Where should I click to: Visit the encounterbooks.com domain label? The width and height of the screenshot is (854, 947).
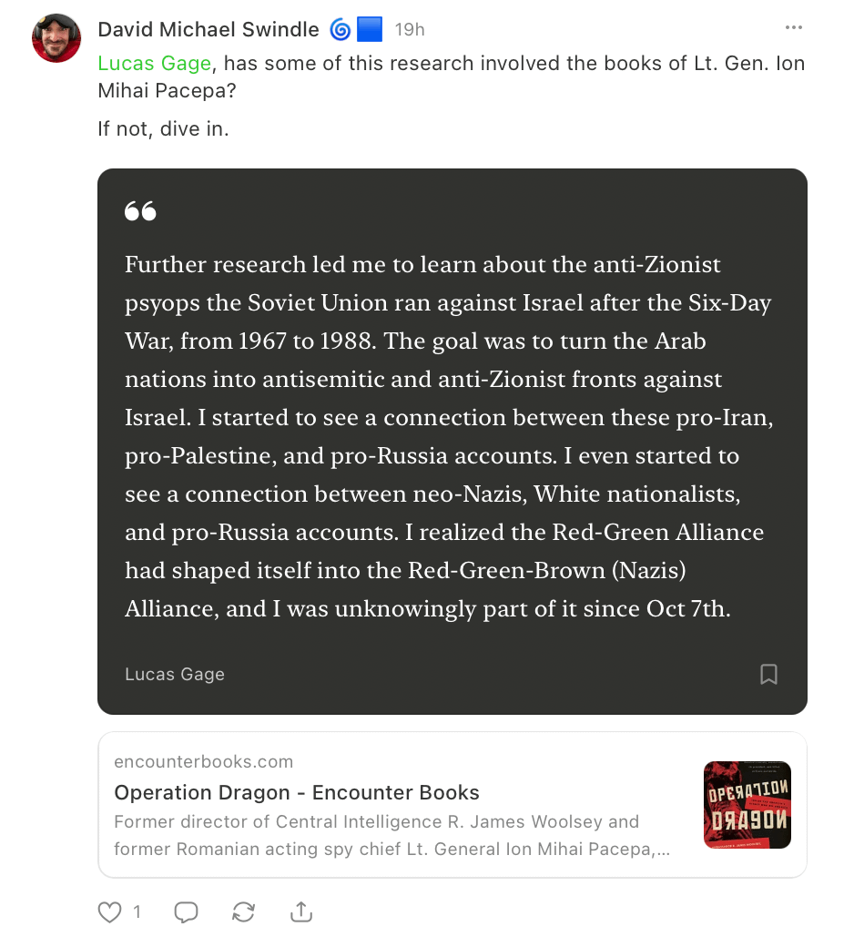(204, 761)
